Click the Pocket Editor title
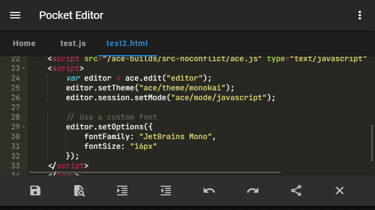This screenshot has height=210, width=375. [71, 15]
